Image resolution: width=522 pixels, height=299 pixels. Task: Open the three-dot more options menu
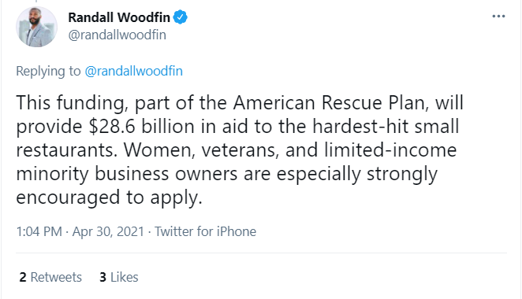[x=498, y=17]
